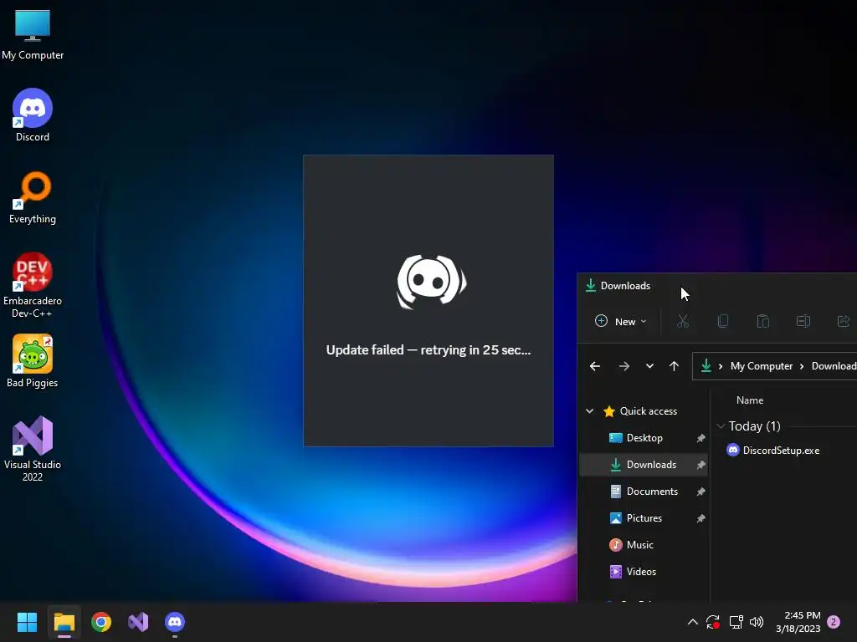This screenshot has width=857, height=642.
Task: Click Copy icon in Explorer toolbar
Action: [722, 321]
